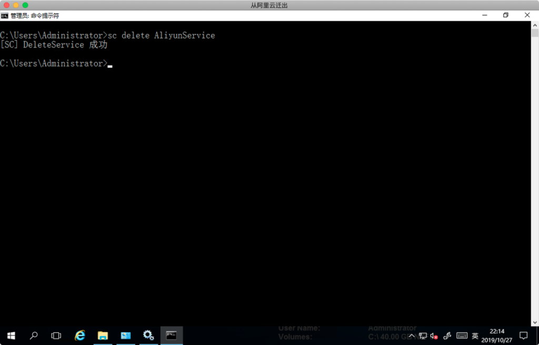
Task: Open Task View from the taskbar
Action: (x=56, y=336)
